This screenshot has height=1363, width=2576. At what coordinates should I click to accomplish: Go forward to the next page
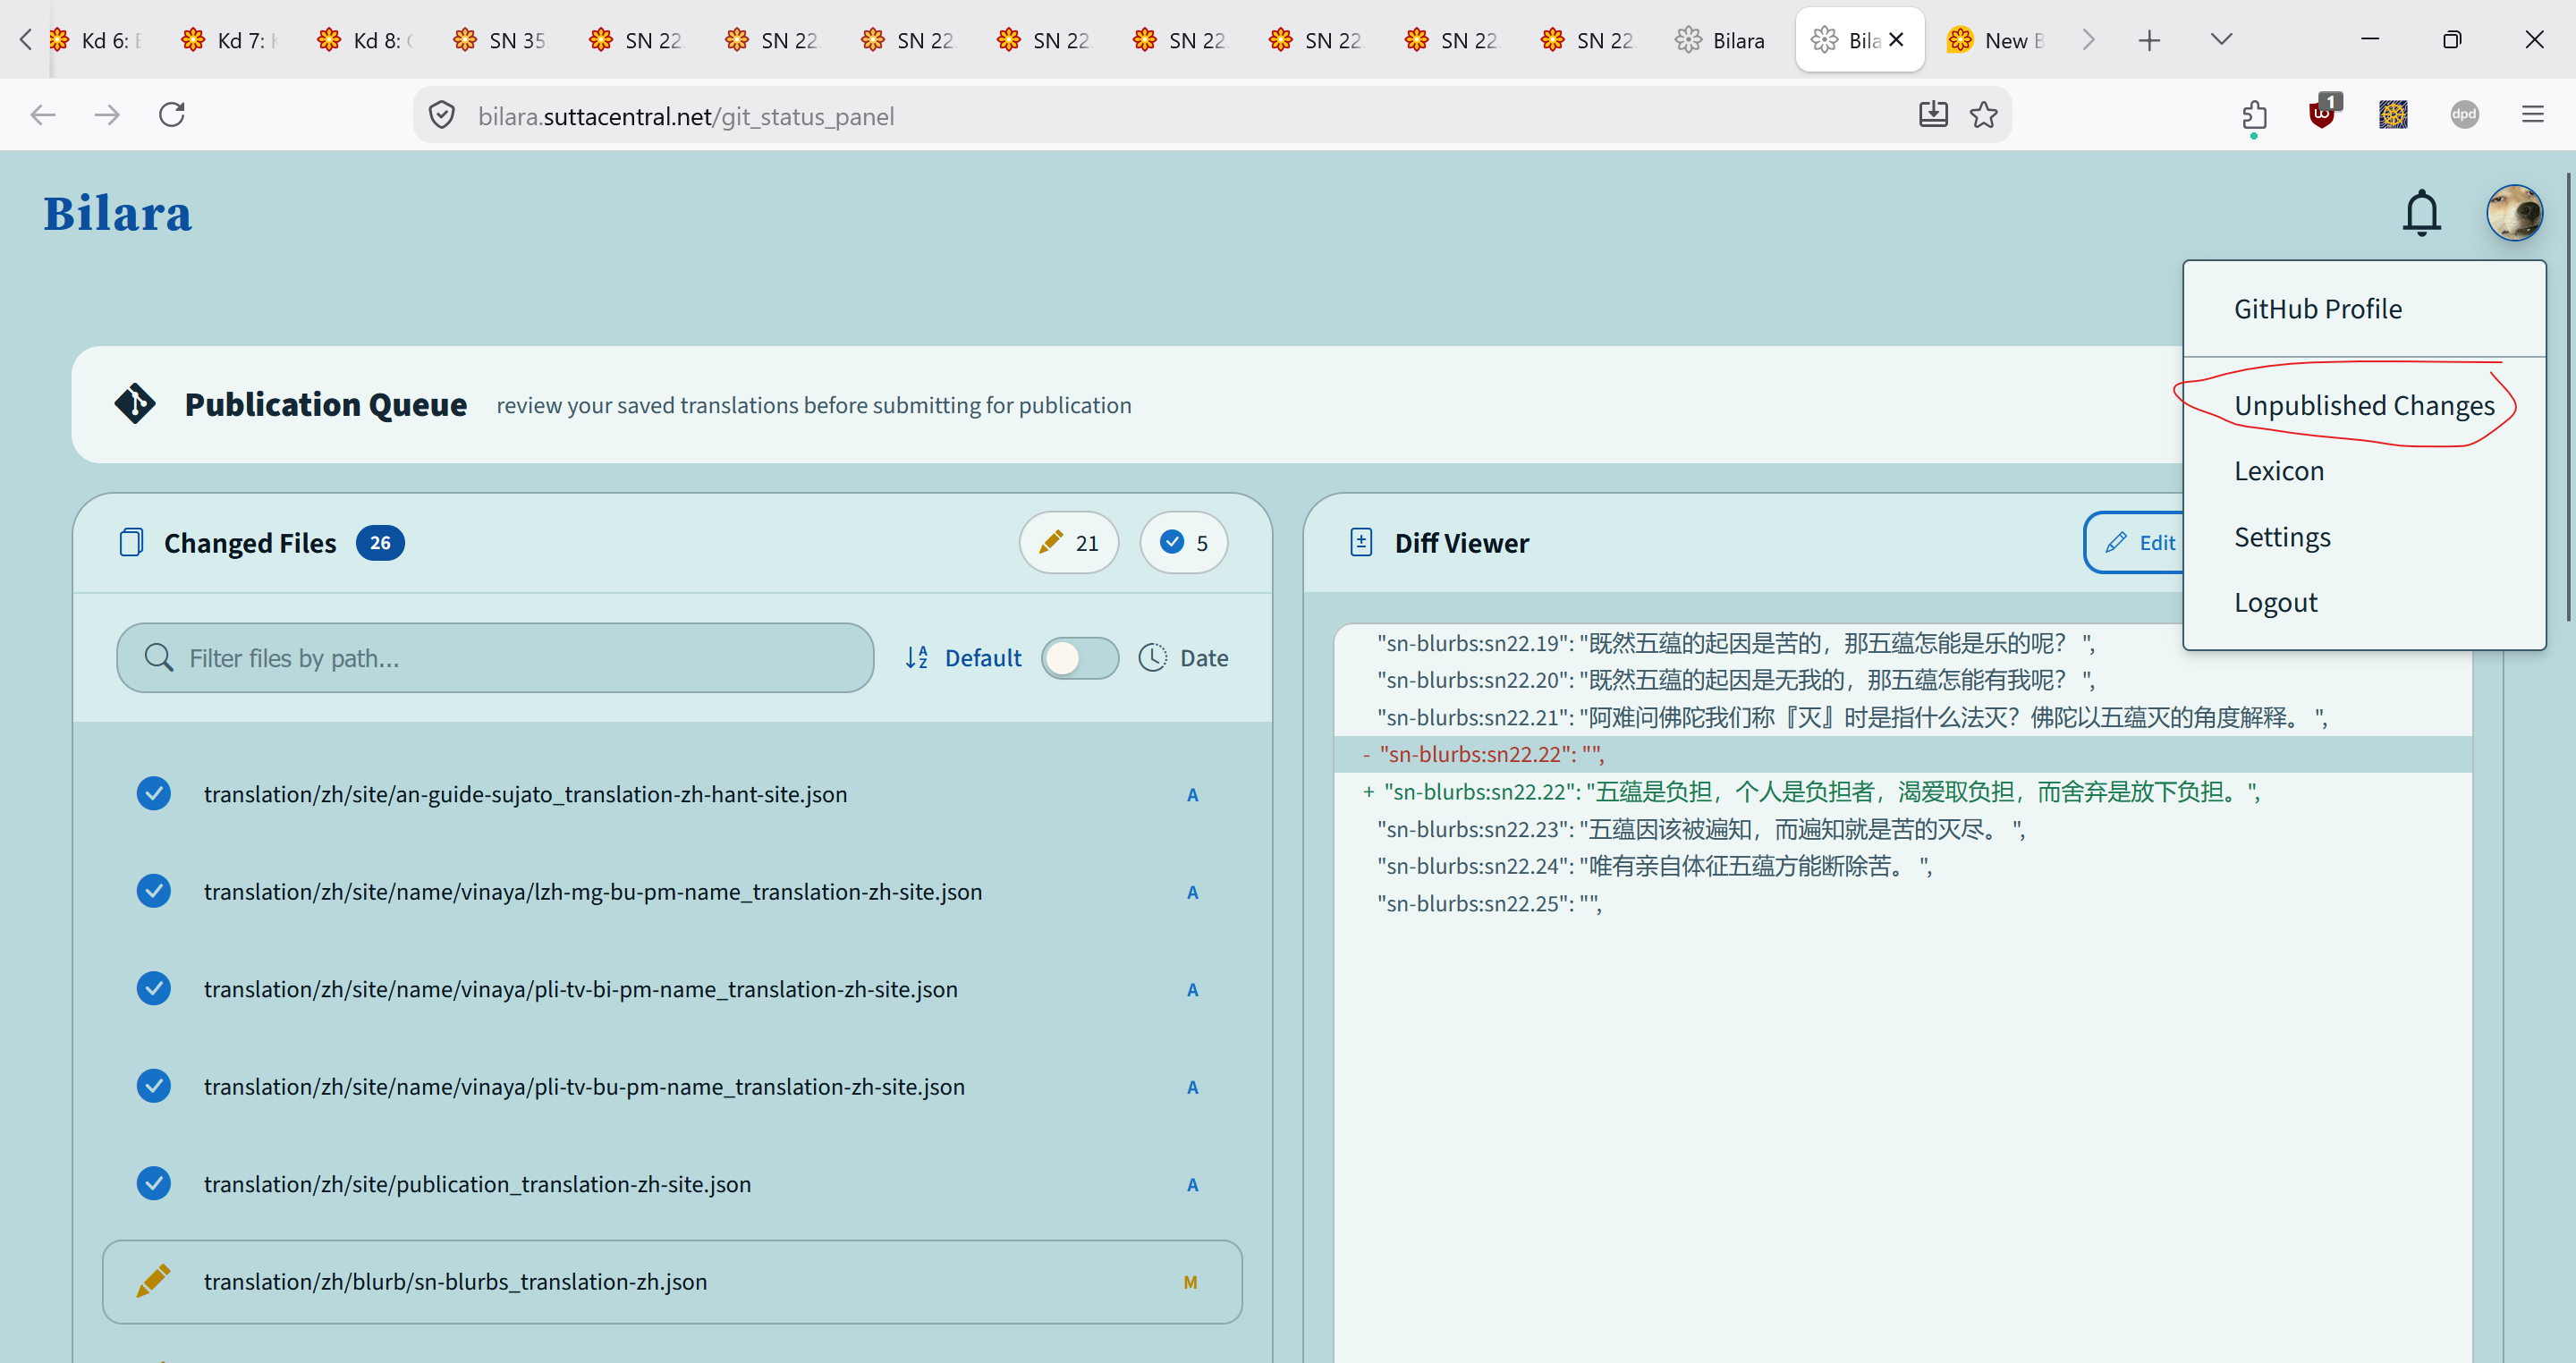click(x=107, y=115)
